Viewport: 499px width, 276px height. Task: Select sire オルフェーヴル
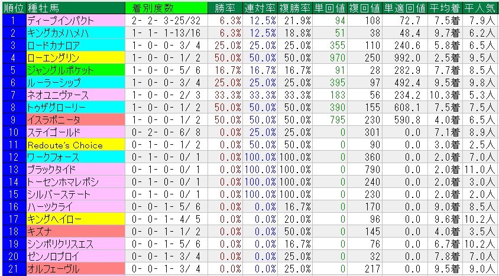coord(76,269)
